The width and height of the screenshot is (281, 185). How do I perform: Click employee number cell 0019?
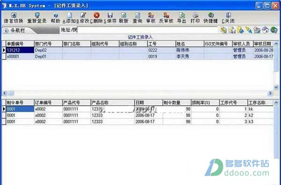click(162, 56)
